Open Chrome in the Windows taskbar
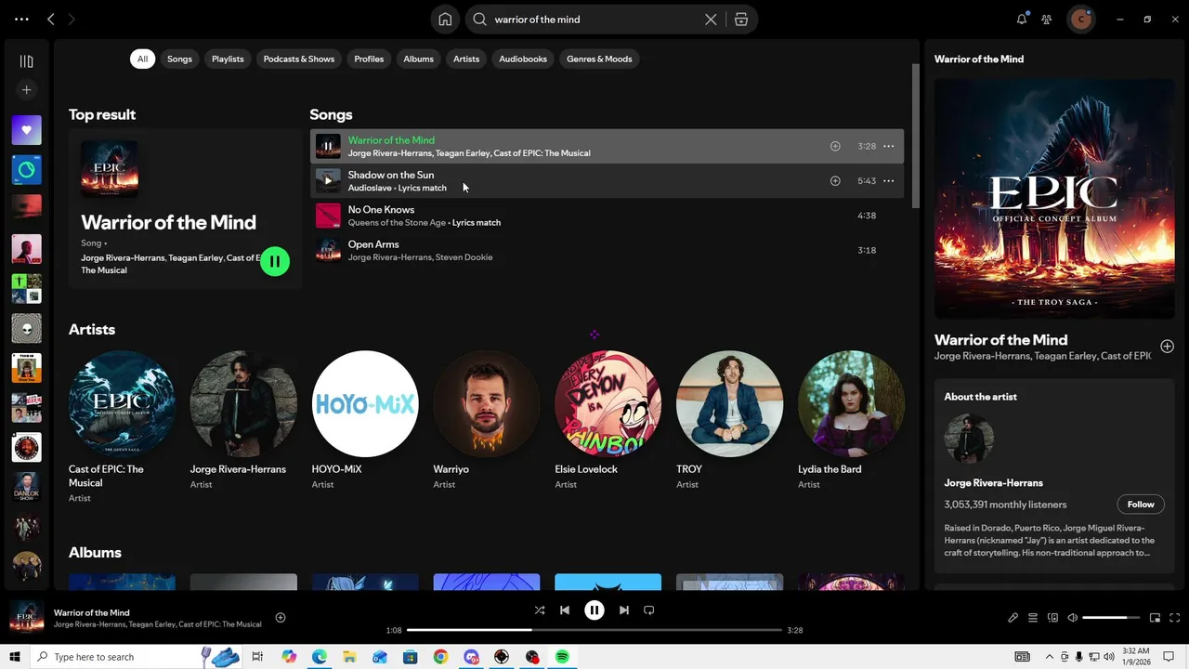Screen dimensions: 1189x669 coord(440,657)
